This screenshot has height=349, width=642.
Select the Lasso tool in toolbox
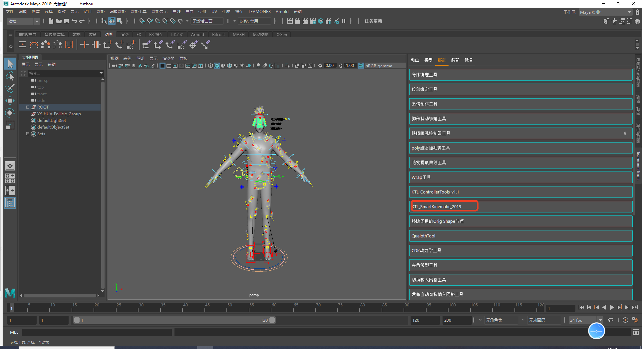tap(10, 76)
